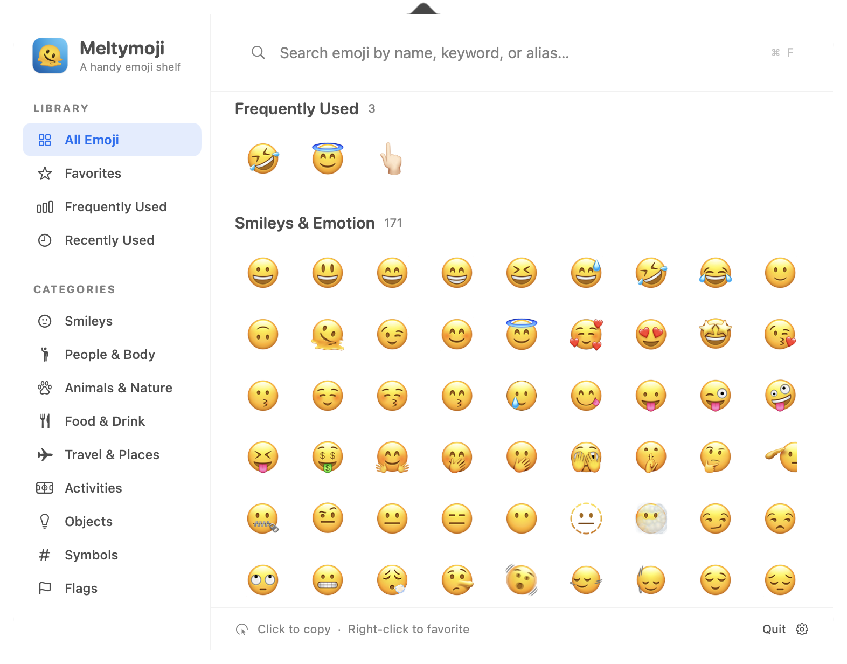
Task: Copy the smiling face with hearts emoji
Action: 586,334
